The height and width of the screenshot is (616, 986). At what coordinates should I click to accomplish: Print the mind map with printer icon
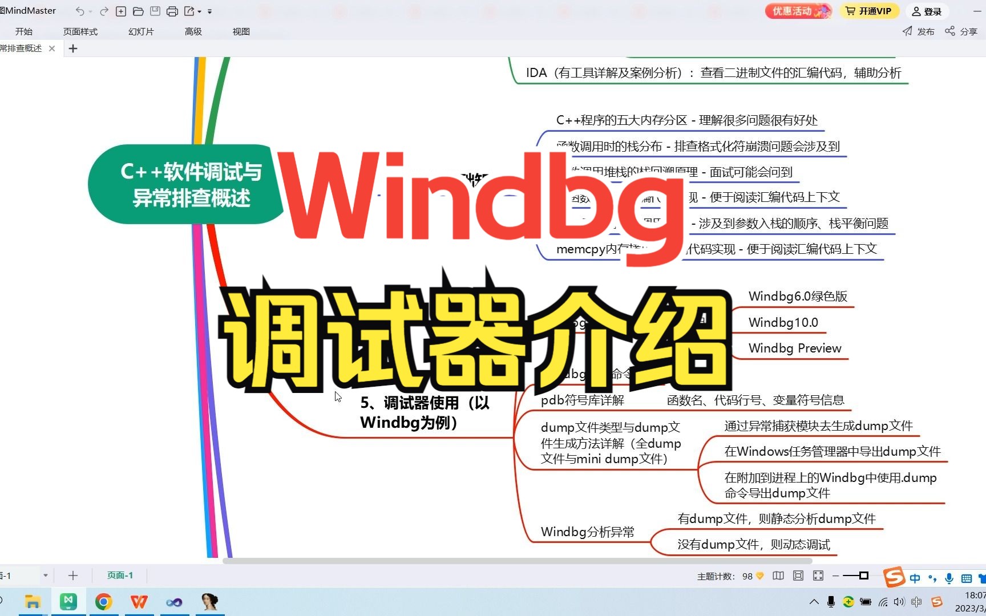[172, 11]
